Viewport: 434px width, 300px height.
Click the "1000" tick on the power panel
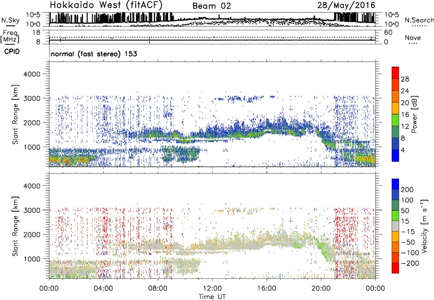point(31,147)
